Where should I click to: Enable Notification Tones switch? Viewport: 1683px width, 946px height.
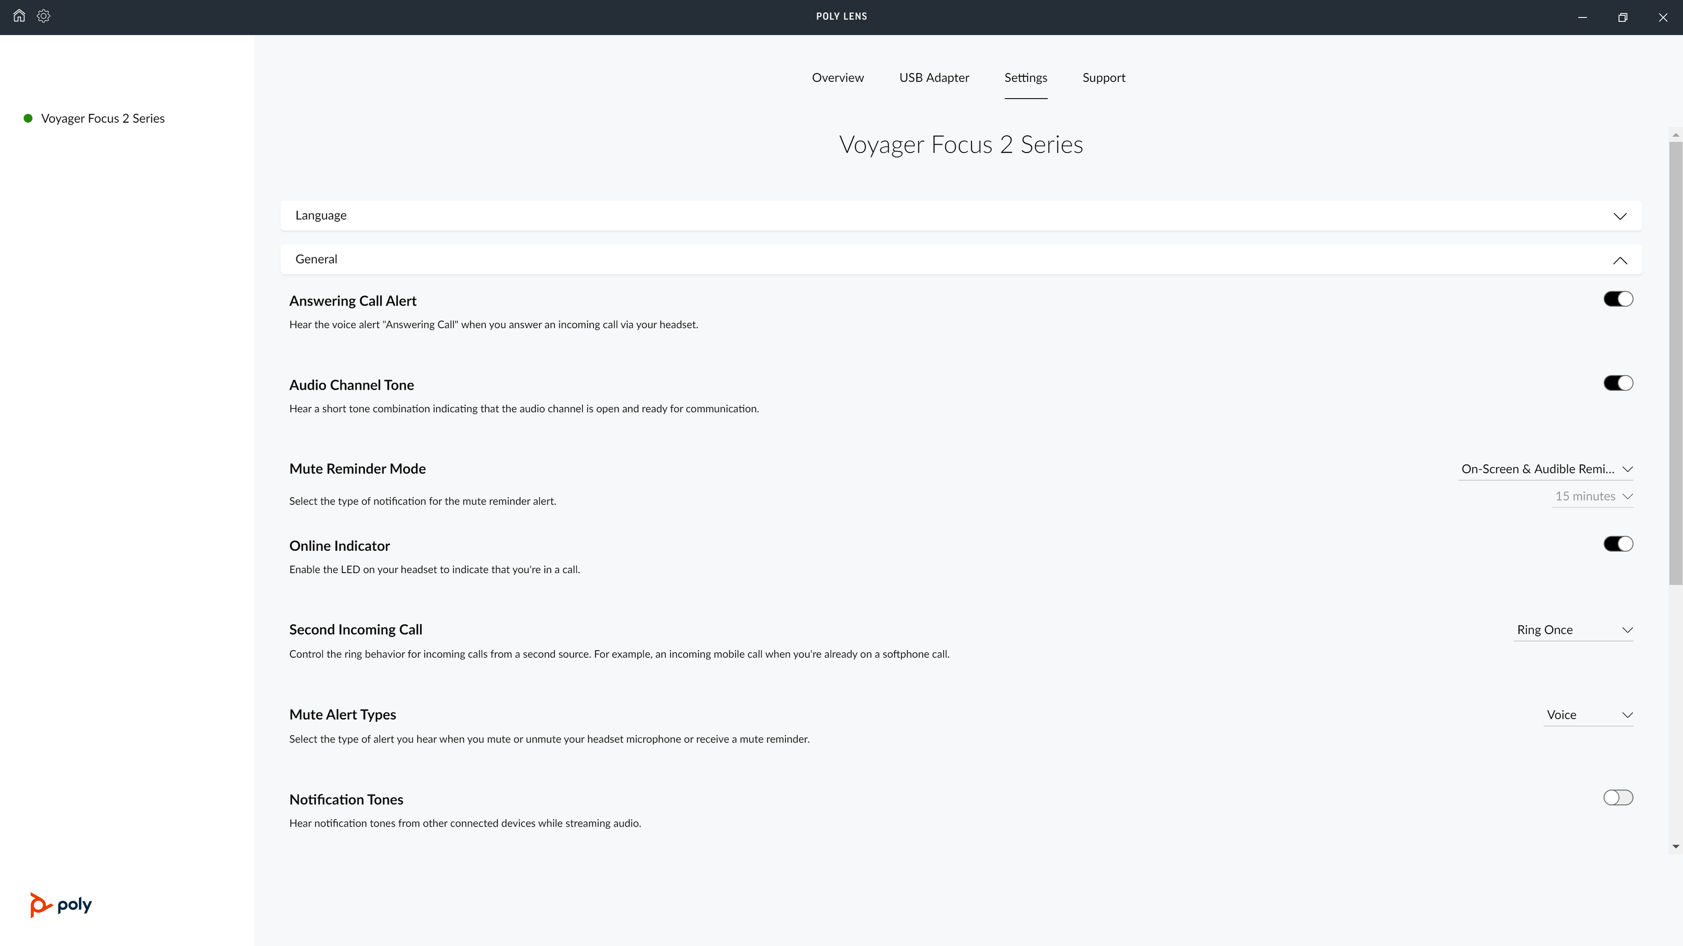coord(1618,797)
